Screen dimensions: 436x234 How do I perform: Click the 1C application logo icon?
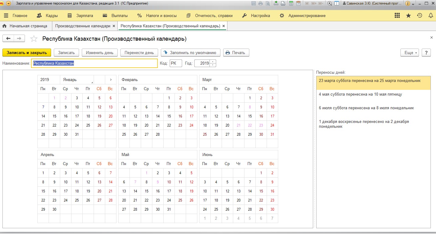point(2,3)
